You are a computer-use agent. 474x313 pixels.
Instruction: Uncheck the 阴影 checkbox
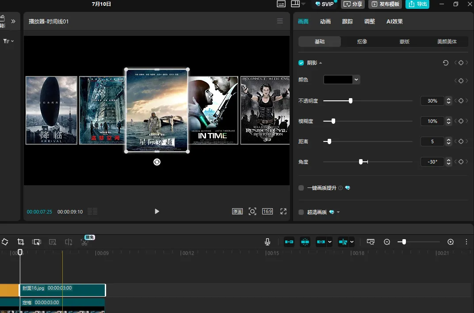pyautogui.click(x=301, y=63)
